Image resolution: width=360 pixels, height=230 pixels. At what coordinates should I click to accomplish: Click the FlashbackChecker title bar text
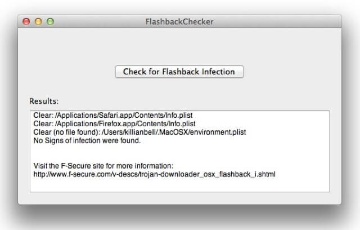(x=179, y=21)
